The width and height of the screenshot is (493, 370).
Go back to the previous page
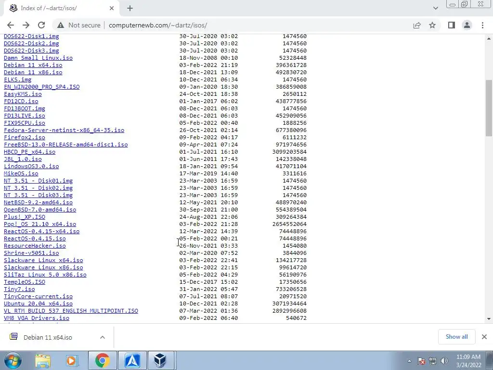[x=11, y=25]
